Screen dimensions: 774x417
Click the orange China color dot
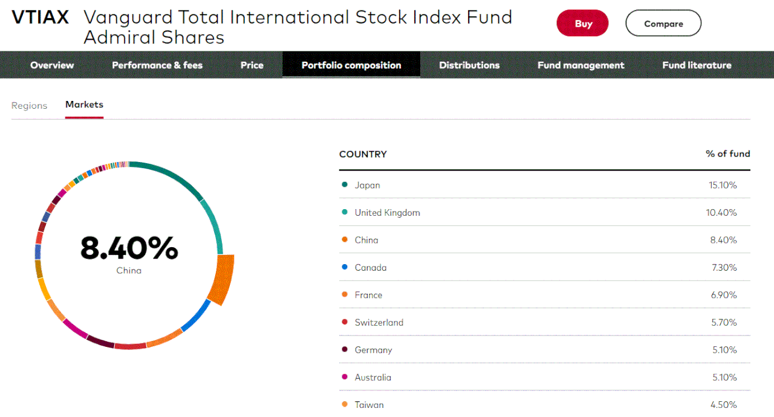click(x=345, y=240)
